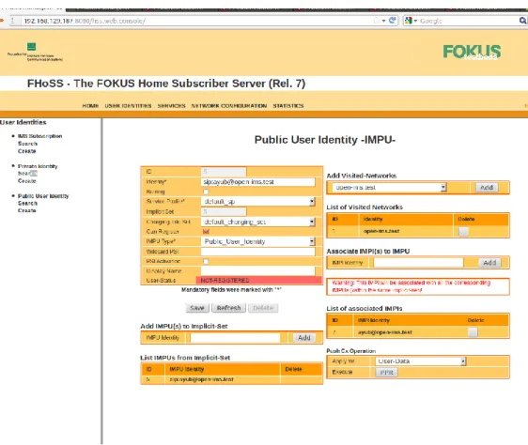Click the PPR execute button

coord(386,373)
